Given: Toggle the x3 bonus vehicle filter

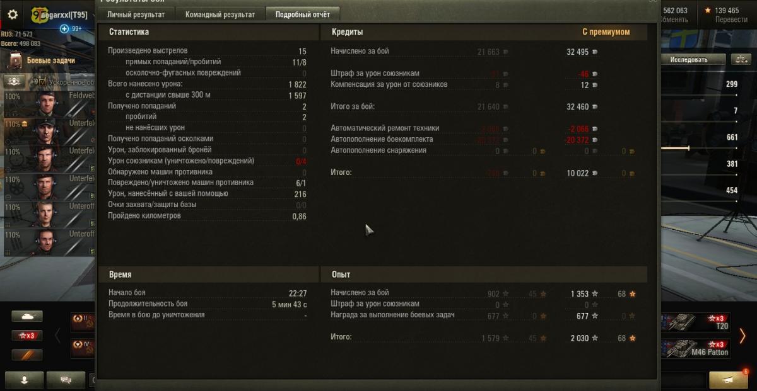Looking at the screenshot, I should [27, 336].
